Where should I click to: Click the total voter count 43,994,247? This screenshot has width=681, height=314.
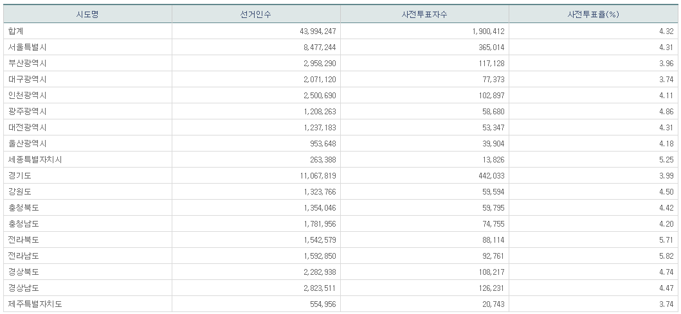(314, 31)
